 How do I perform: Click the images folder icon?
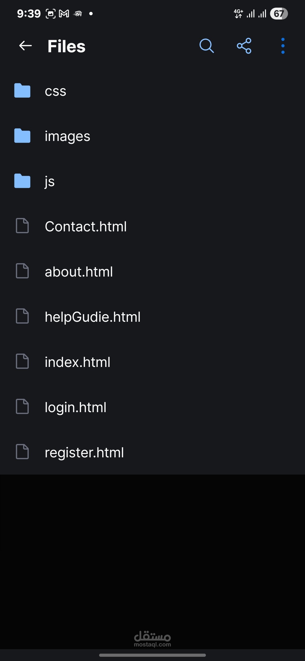[22, 136]
